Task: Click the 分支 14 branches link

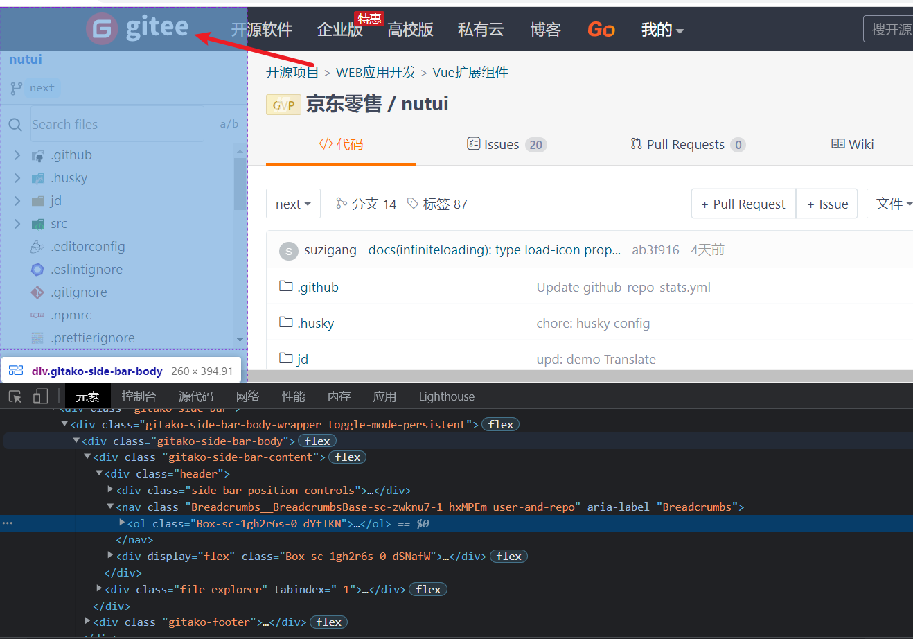Action: pos(366,204)
